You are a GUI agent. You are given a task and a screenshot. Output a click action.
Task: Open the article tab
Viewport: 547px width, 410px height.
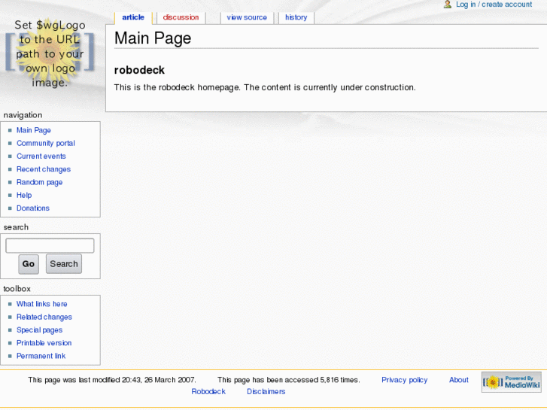[x=133, y=17]
